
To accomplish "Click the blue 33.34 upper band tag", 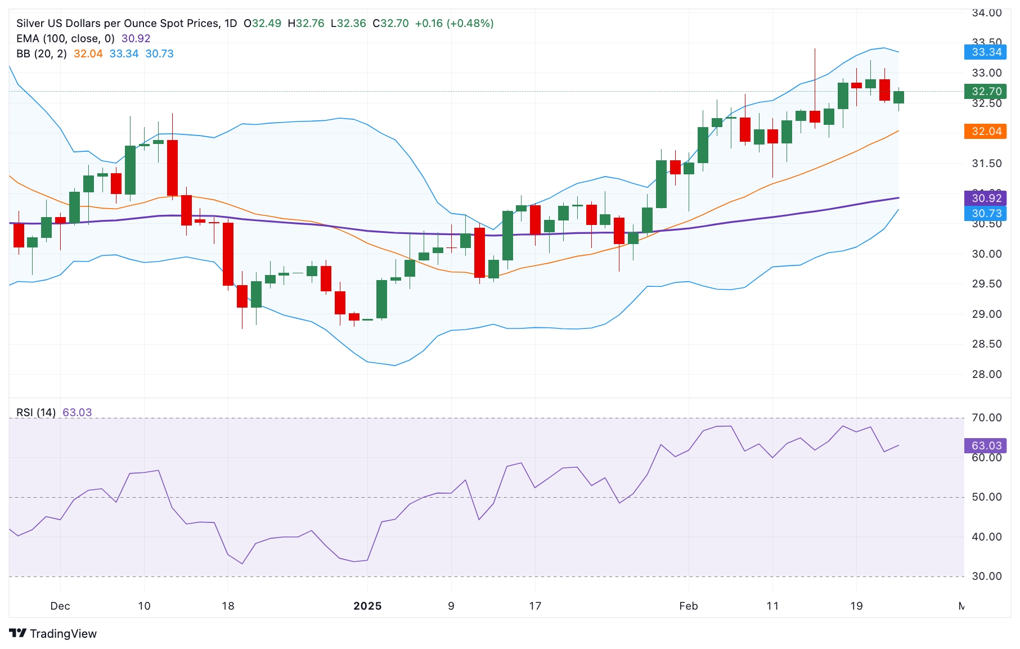I will coord(986,52).
